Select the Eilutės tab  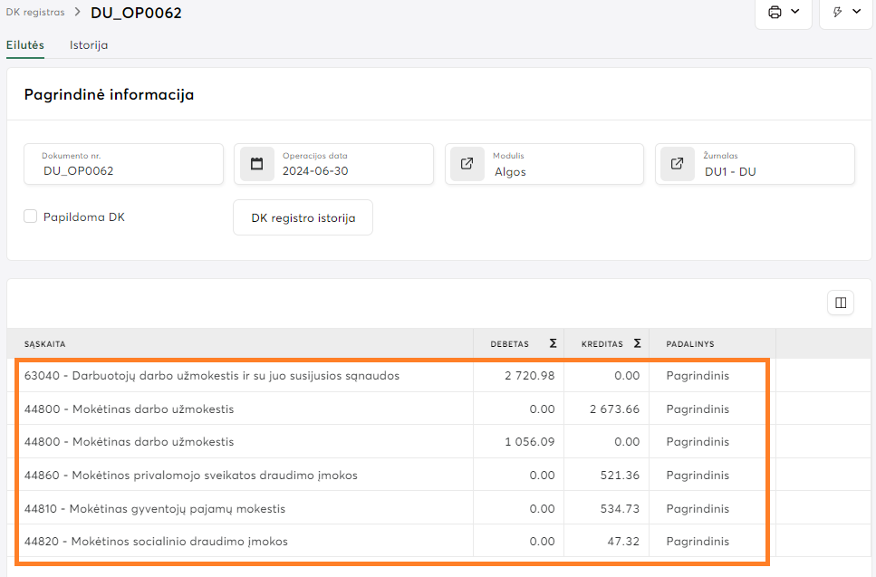(x=25, y=45)
